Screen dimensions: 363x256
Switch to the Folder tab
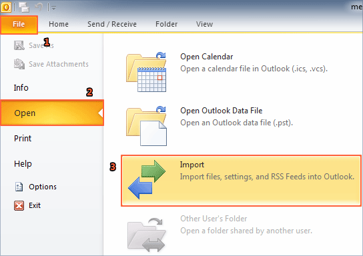point(166,24)
